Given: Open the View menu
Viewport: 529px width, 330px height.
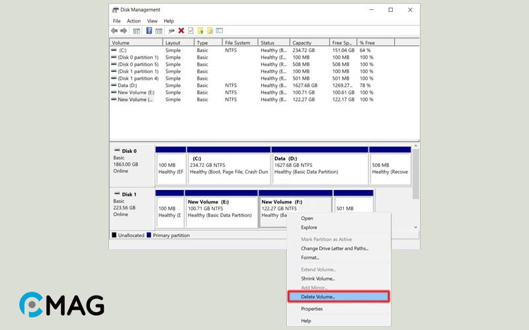Looking at the screenshot, I should pyautogui.click(x=152, y=21).
